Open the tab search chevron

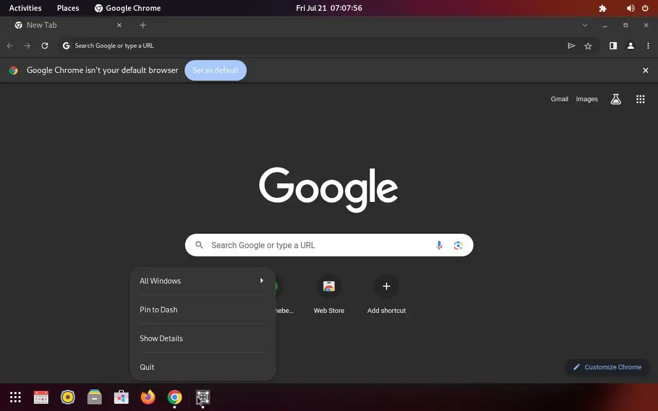584,25
